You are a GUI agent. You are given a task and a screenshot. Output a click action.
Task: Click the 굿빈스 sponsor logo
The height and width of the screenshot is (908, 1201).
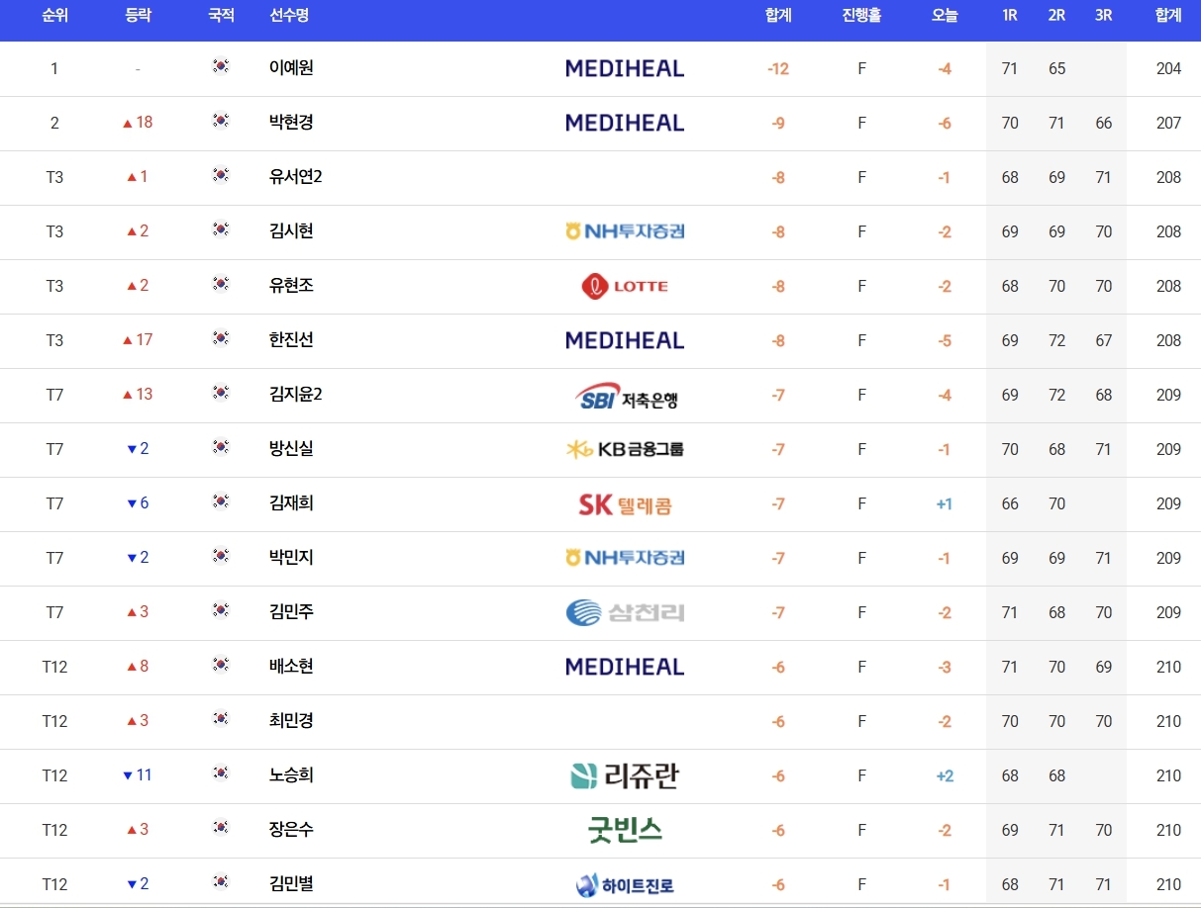(625, 830)
